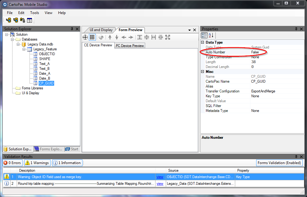
Task: Toggle the 0 Errors filter
Action: pos(12,163)
